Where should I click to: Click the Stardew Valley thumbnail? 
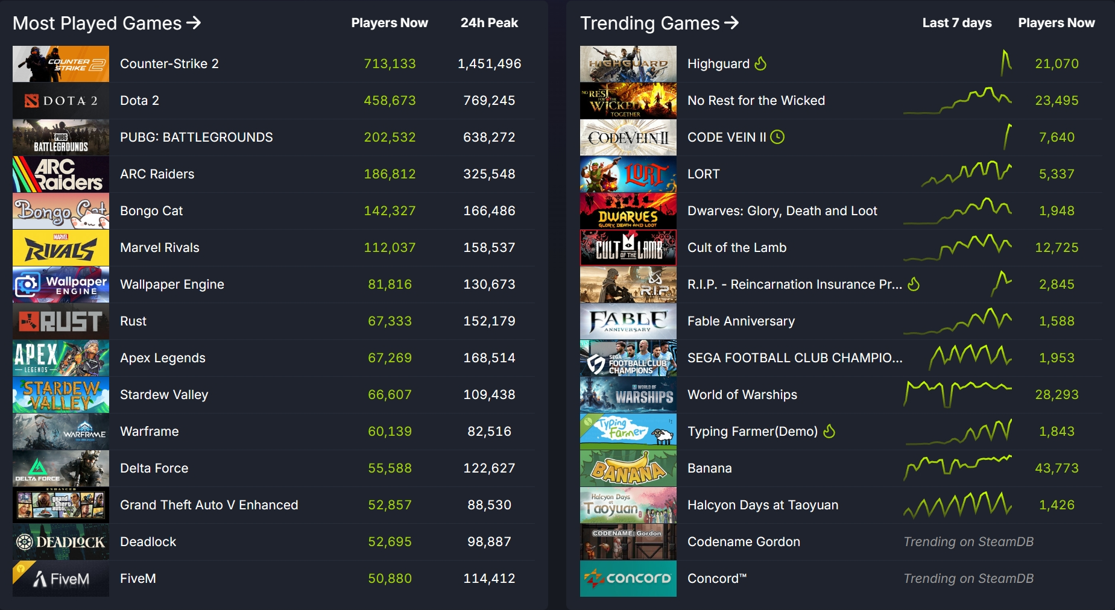coord(61,395)
